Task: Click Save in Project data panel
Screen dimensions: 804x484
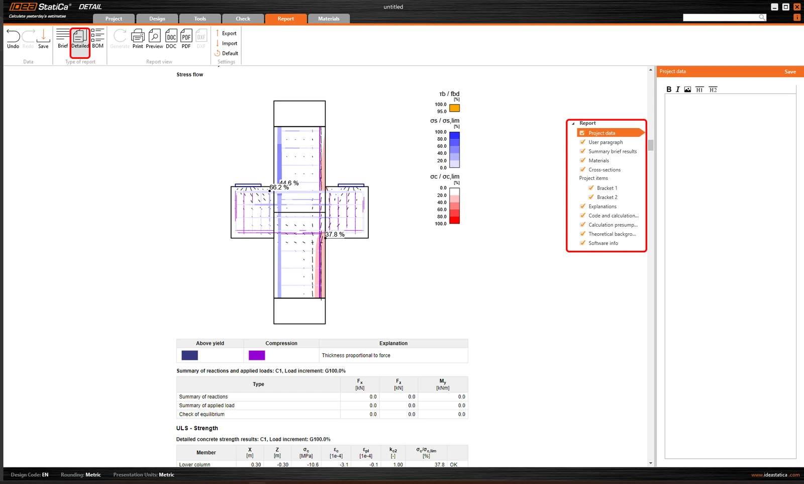Action: 790,71
